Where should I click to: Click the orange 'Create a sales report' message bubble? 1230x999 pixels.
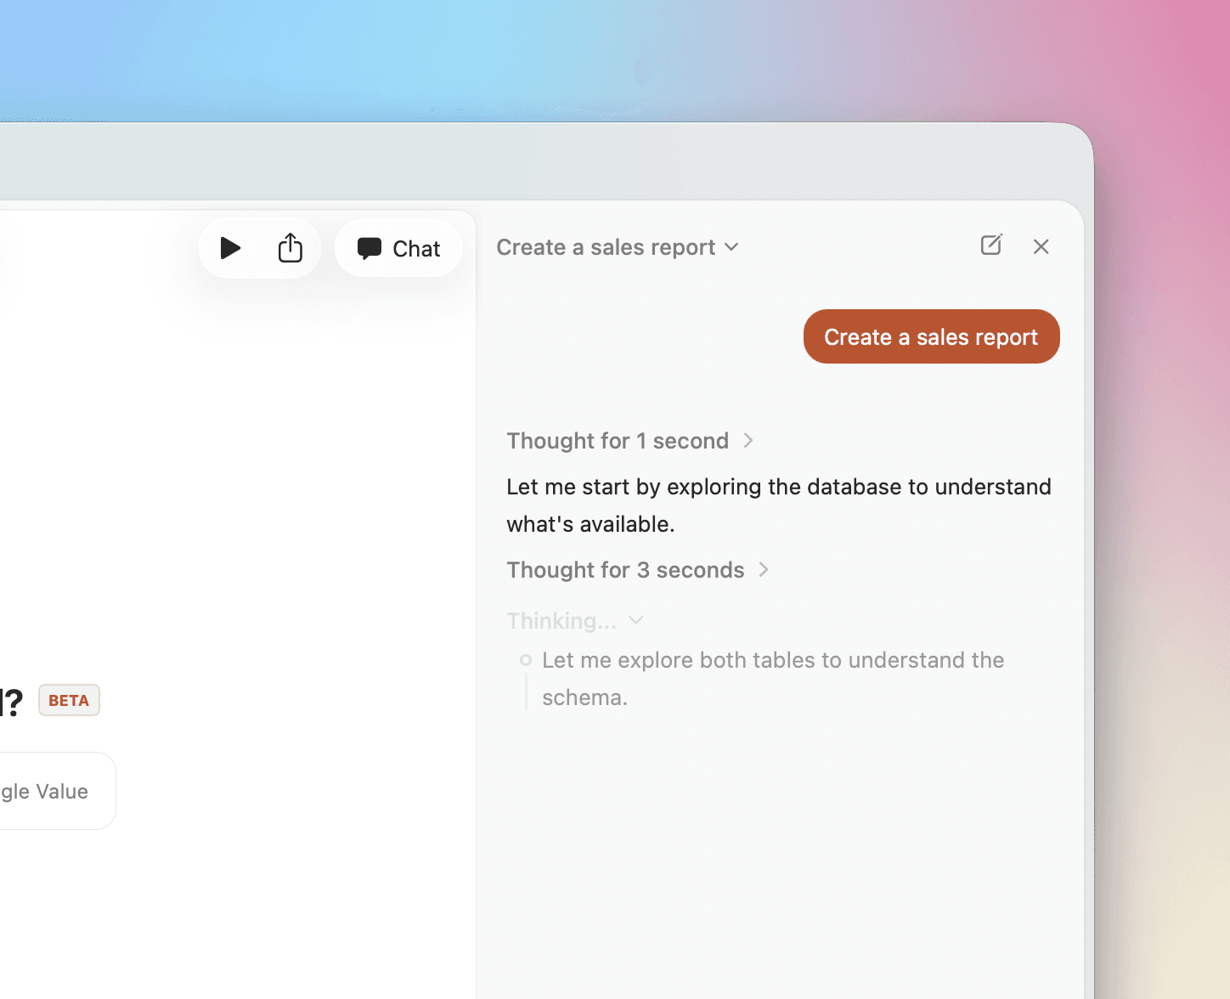coord(931,337)
